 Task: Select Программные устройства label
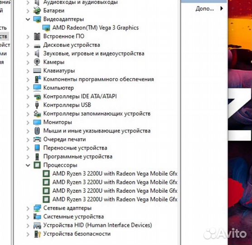click(78, 157)
